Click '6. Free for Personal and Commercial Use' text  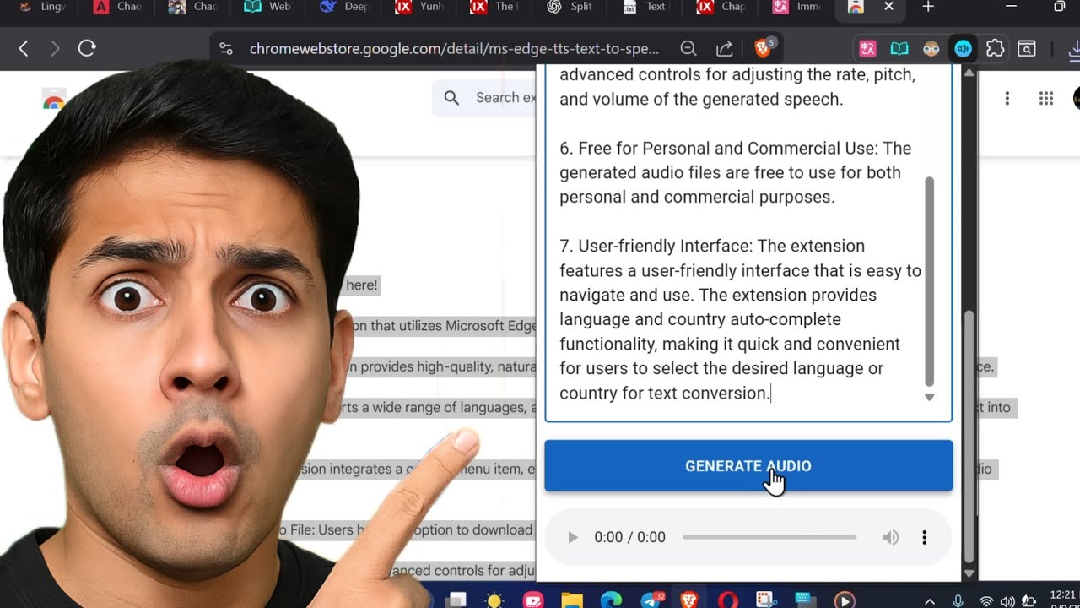coord(718,148)
